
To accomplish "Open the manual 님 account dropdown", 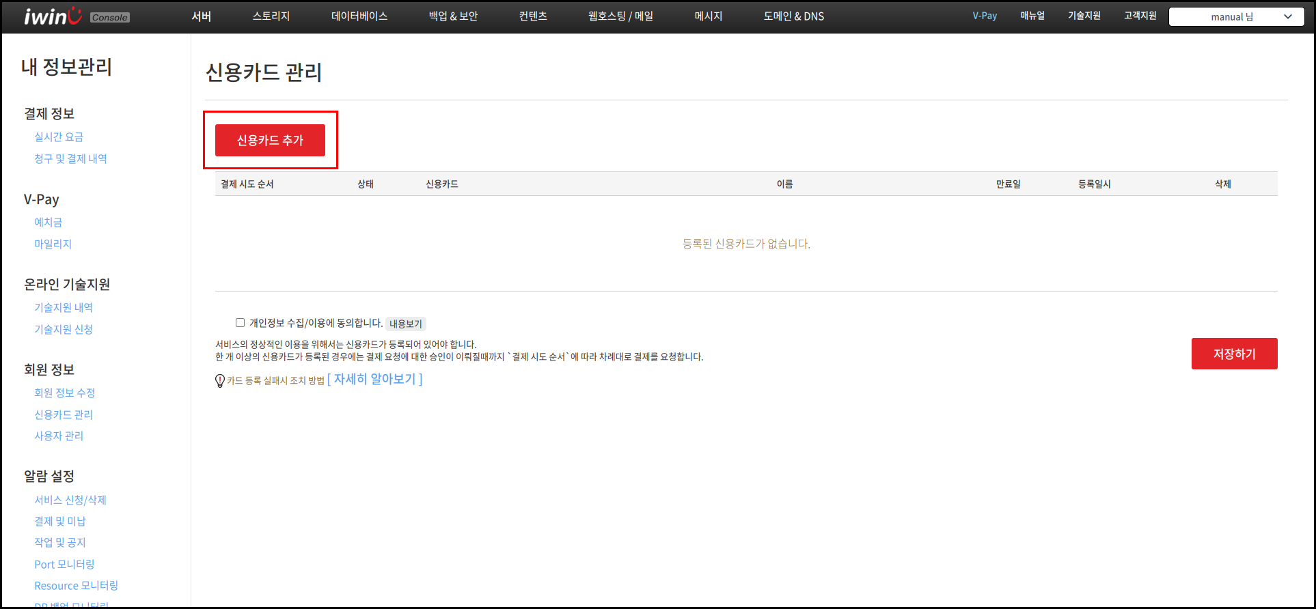I will pos(1236,17).
